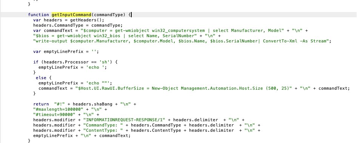Click the "#maxlength=100000" line
The height and width of the screenshot is (143, 357).
(x=70, y=109)
